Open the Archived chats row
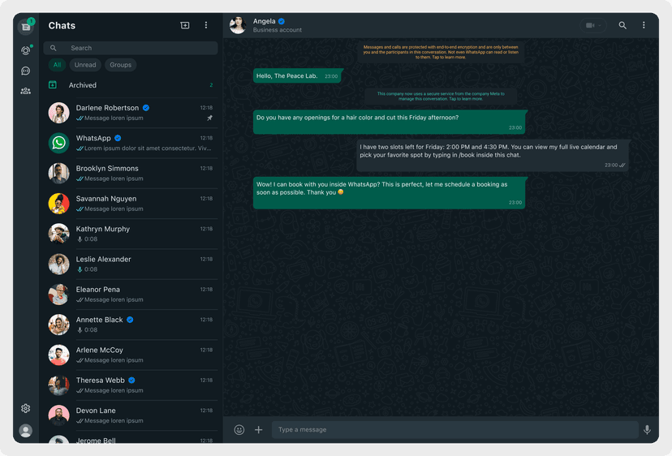Image resolution: width=672 pixels, height=456 pixels. point(131,85)
